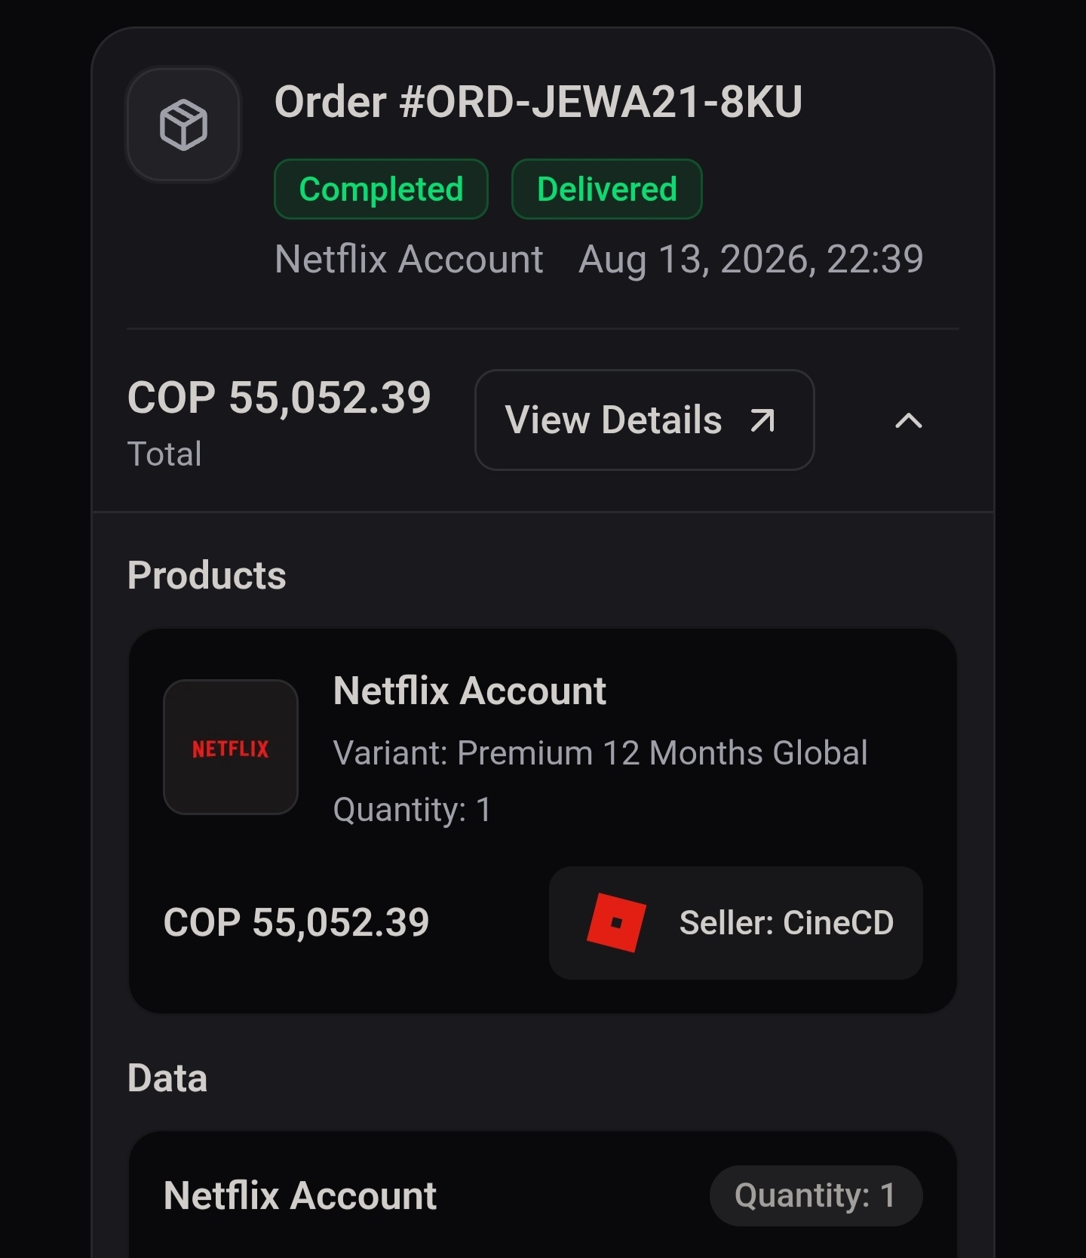Click the order number ORD-JEWA21-8KU title
This screenshot has width=1086, height=1258.
pos(538,102)
